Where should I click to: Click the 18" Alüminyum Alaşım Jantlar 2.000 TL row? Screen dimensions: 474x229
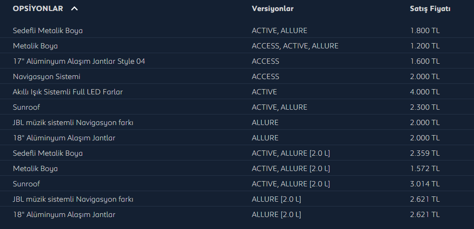pos(237,138)
